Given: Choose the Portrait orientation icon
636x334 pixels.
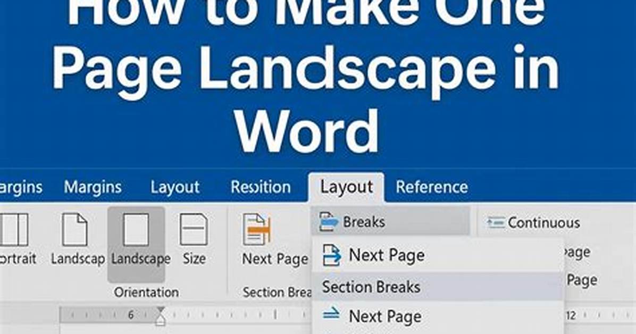Looking at the screenshot, I should 14,230.
